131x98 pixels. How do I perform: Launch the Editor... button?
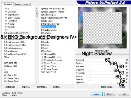(x=57, y=87)
